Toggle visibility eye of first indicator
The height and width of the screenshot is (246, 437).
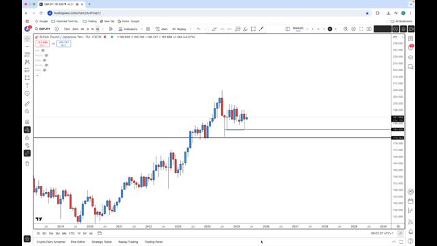tap(43, 51)
